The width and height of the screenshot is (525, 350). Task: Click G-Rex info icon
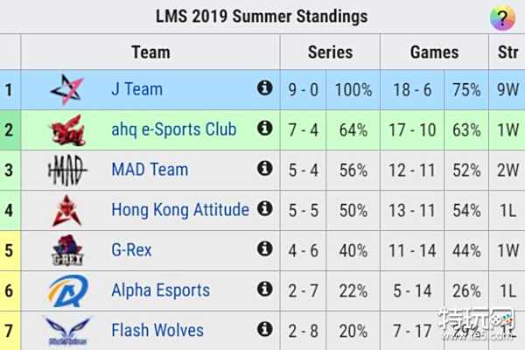point(264,249)
